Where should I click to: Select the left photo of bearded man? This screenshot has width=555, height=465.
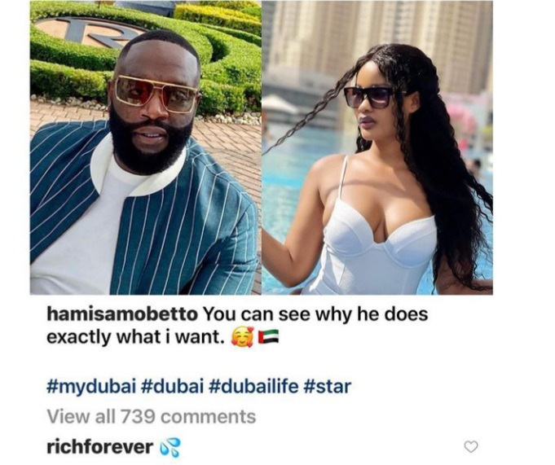click(146, 148)
